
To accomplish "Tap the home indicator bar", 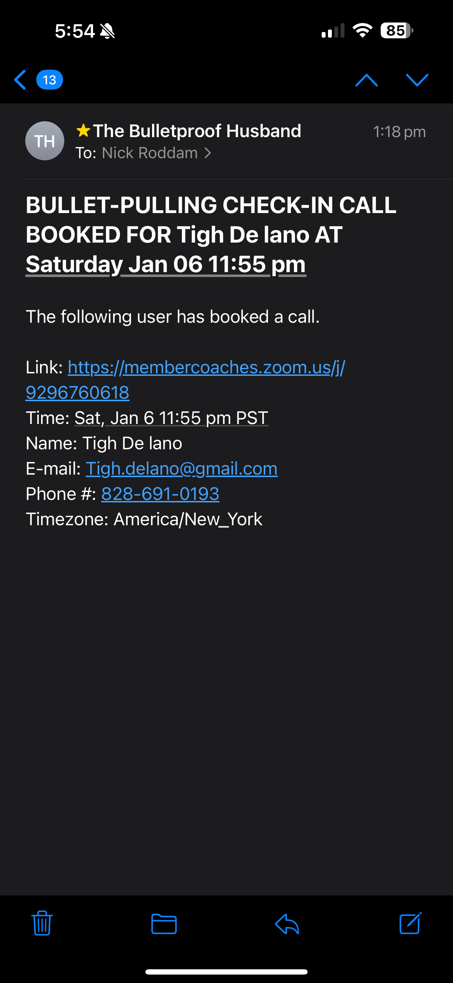I will (x=226, y=971).
